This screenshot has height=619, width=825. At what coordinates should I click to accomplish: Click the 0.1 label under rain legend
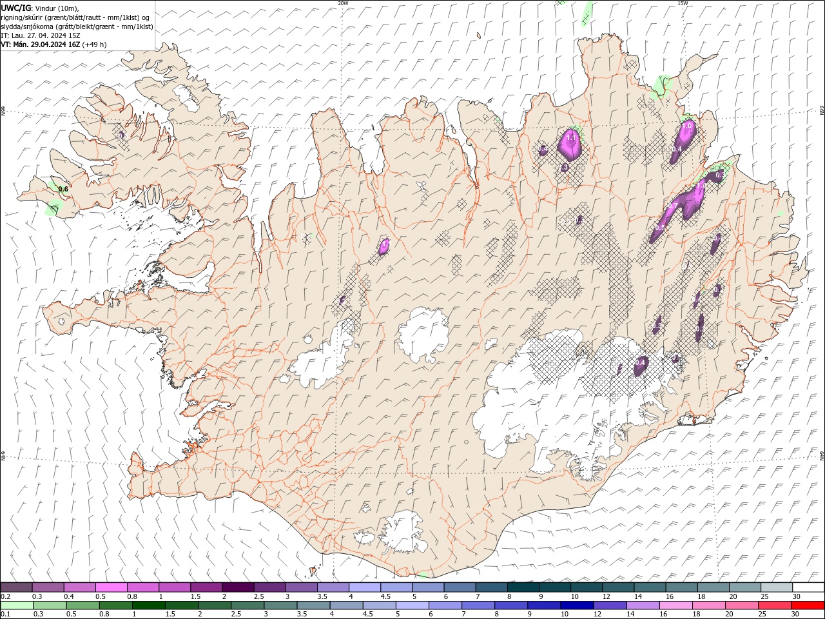(6, 614)
